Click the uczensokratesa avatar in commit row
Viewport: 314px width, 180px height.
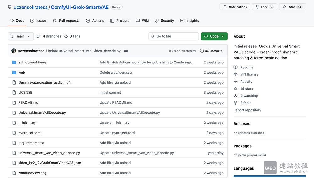tap(14, 51)
